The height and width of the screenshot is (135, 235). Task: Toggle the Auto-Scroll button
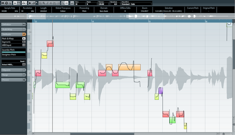click(x=23, y=3)
